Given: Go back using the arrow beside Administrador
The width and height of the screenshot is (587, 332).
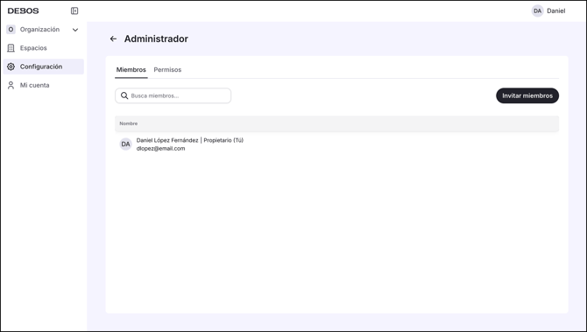Looking at the screenshot, I should point(113,39).
